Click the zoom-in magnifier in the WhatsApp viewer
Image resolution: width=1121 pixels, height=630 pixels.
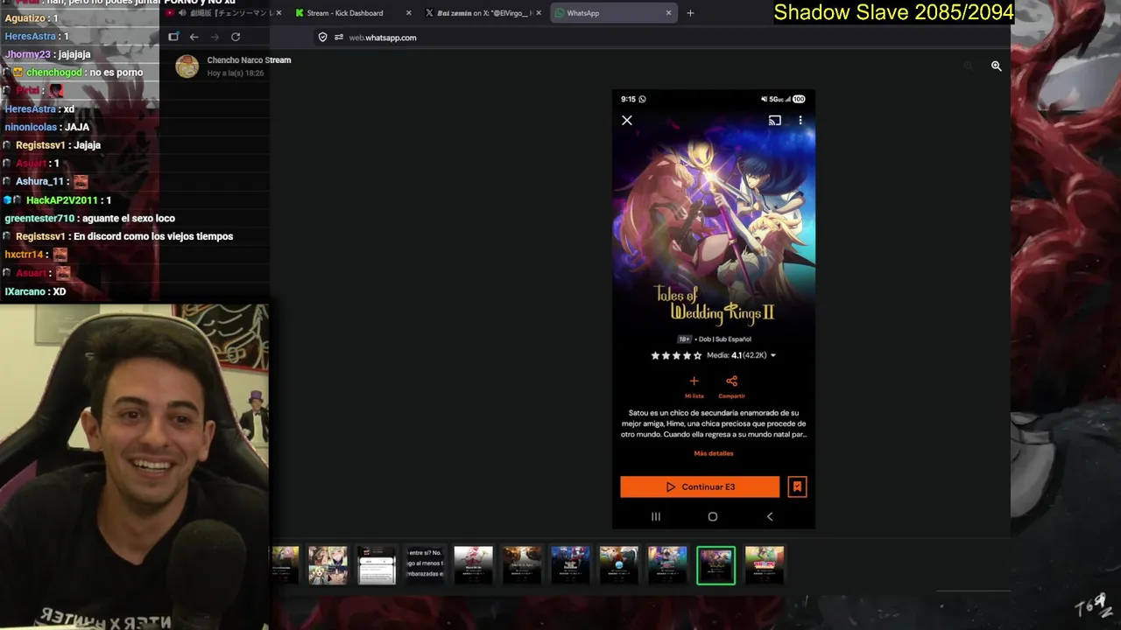coord(996,66)
